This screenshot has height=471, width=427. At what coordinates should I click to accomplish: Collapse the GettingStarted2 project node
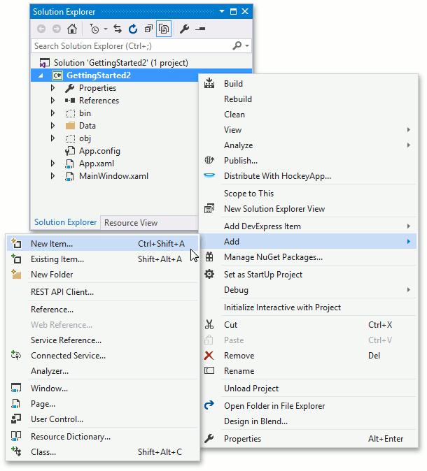[x=41, y=75]
